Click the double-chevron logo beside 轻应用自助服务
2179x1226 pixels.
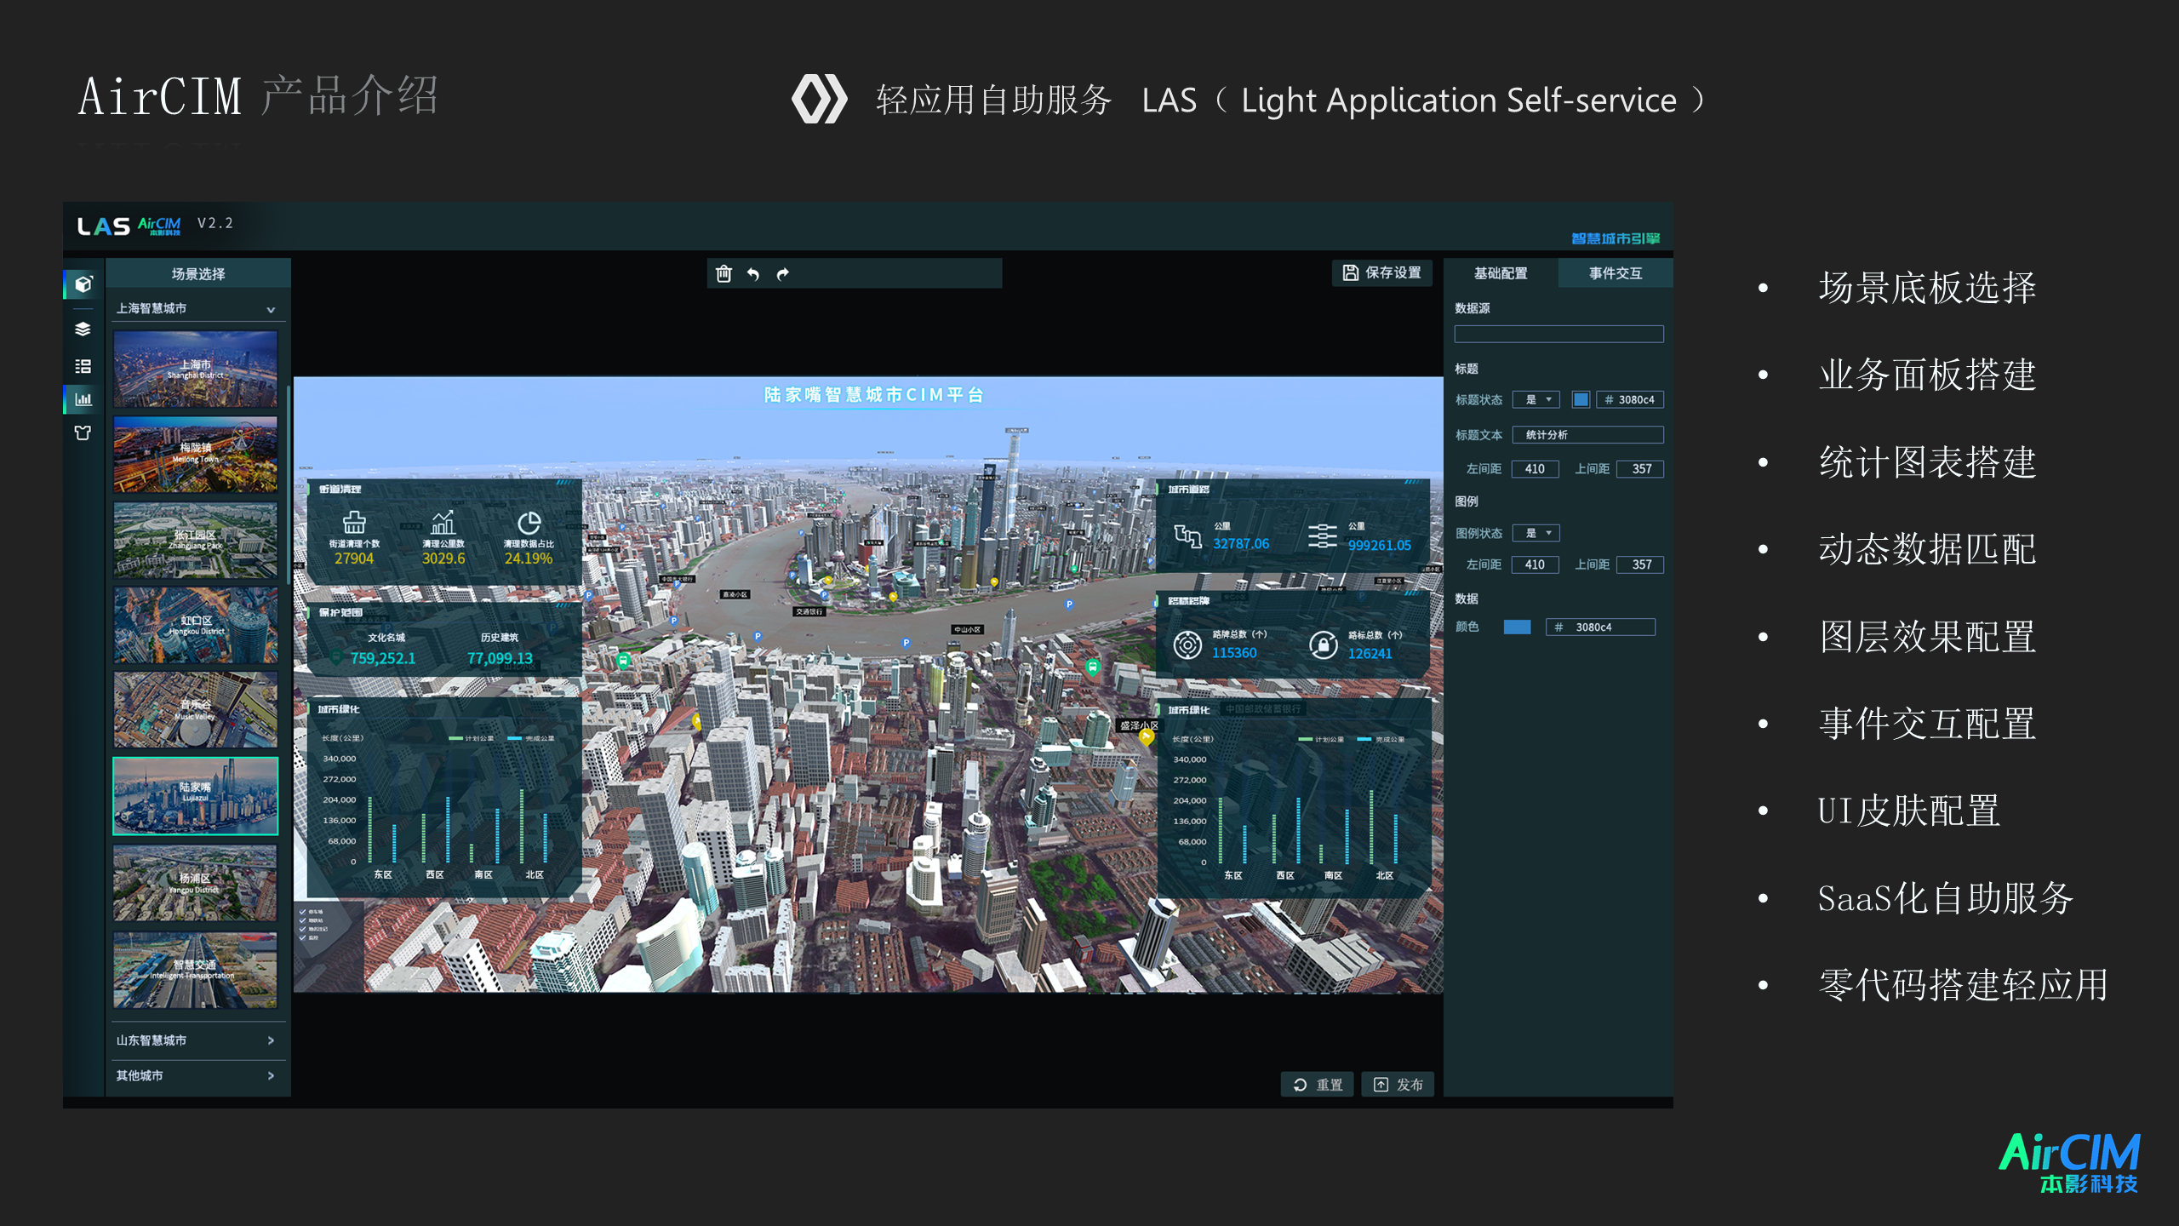tap(819, 99)
